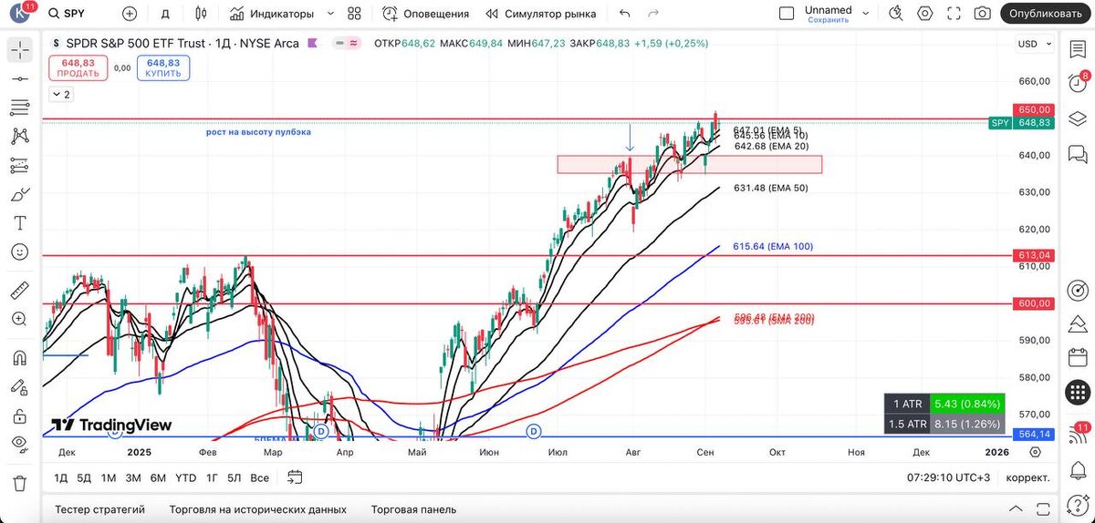Image resolution: width=1095 pixels, height=523 pixels.
Task: Change chart type via candlestick icon
Action: [202, 14]
